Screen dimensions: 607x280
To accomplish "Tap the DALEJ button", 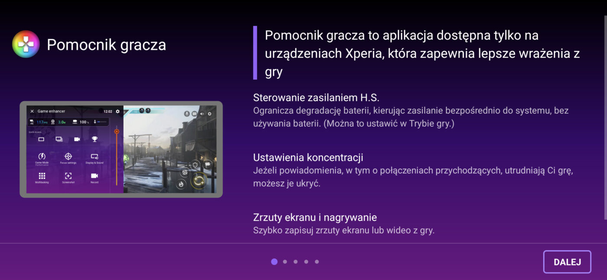I will click(567, 262).
